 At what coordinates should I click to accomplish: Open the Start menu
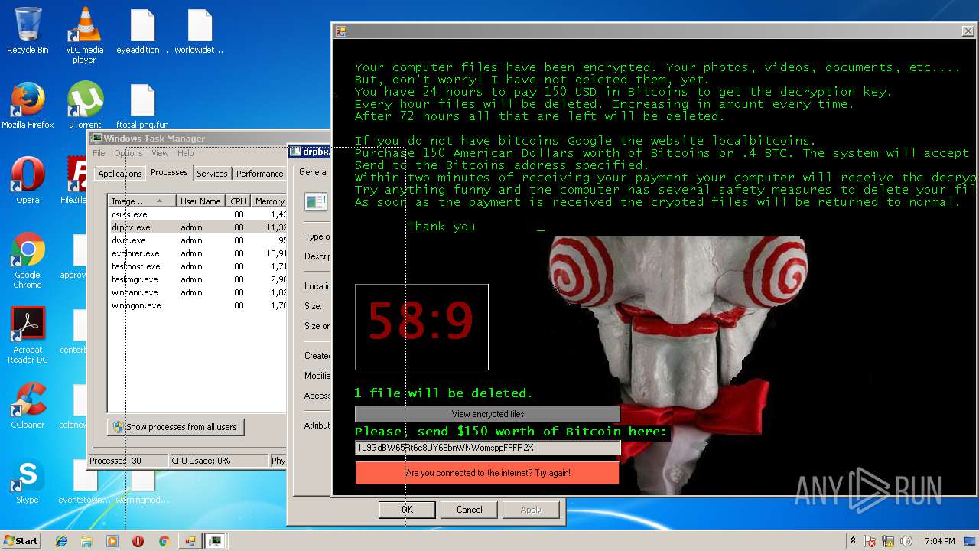pos(21,541)
